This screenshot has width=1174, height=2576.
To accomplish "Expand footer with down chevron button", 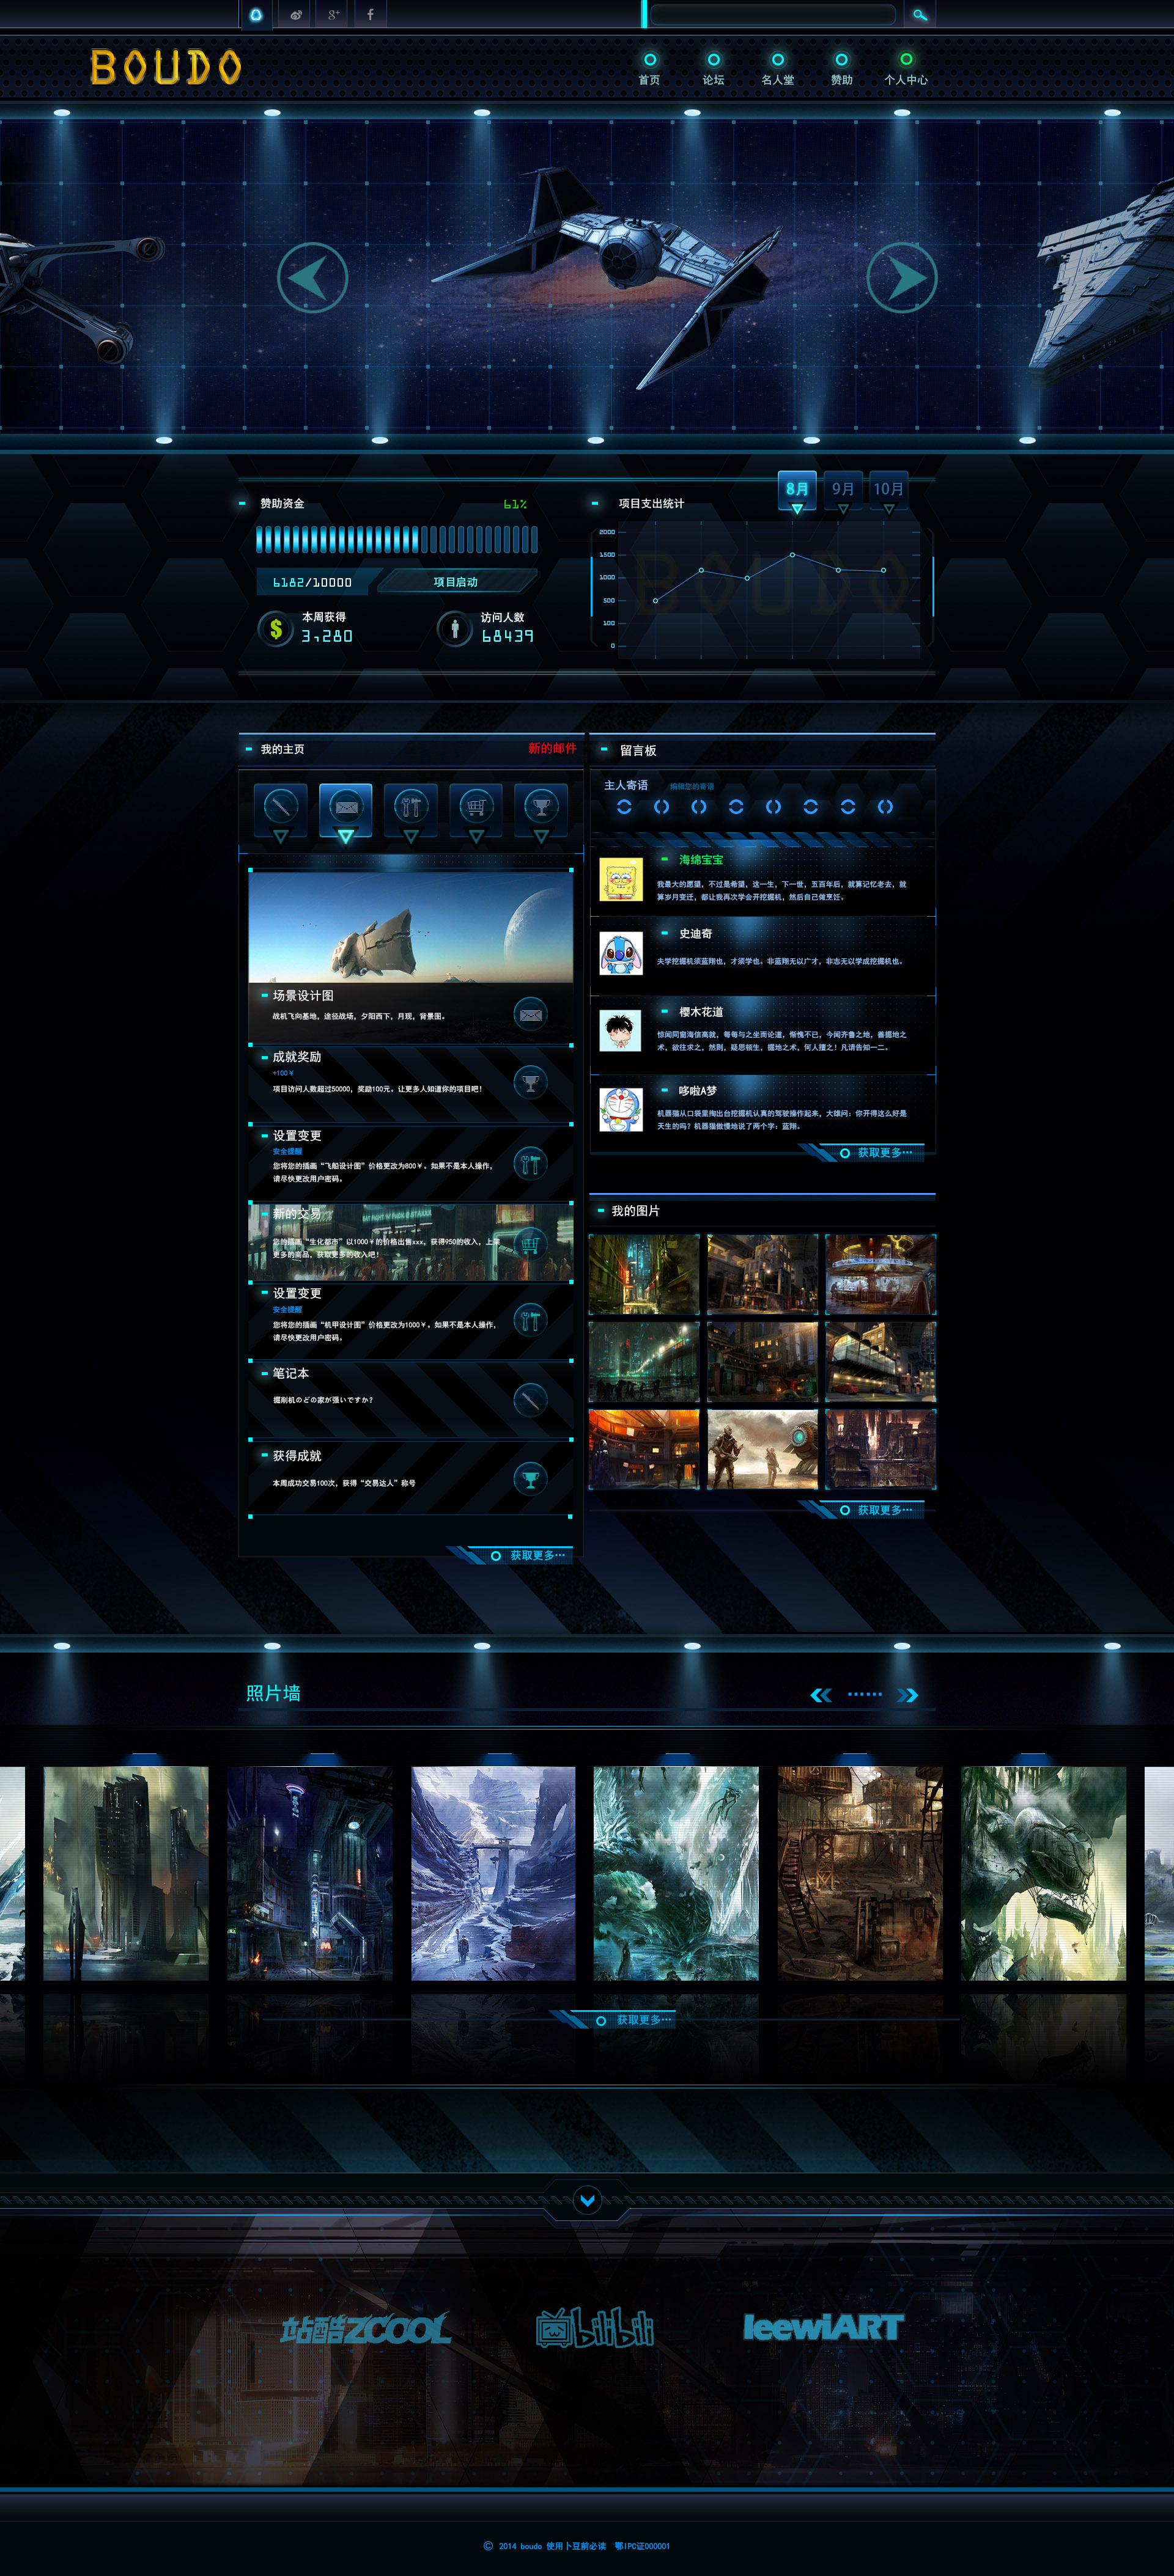I will [588, 2199].
